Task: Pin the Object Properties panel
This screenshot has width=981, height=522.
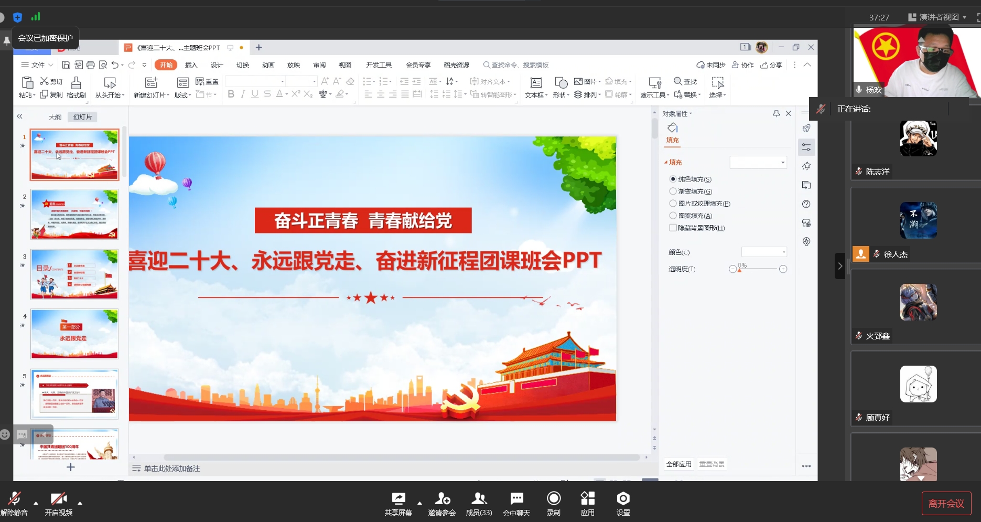Action: pos(777,113)
